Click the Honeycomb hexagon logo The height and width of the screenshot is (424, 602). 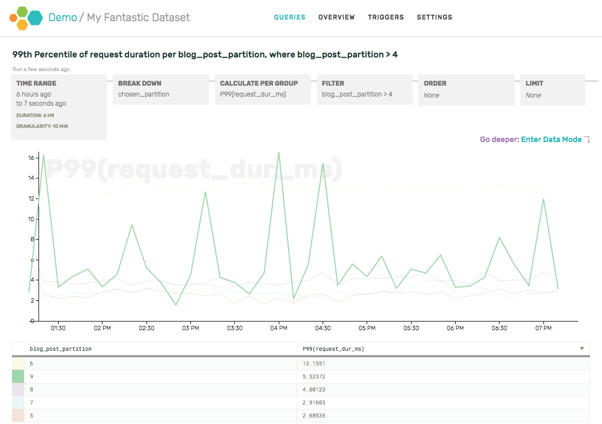[x=26, y=17]
